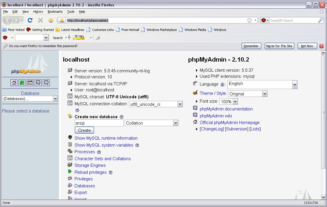This screenshot has height=207, width=327.
Task: Open the phpMyAdmin wiki link
Action: click(216, 116)
